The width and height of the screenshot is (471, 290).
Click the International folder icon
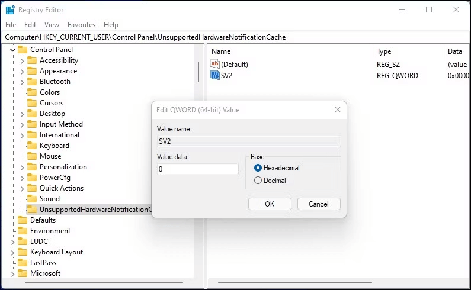[32, 135]
